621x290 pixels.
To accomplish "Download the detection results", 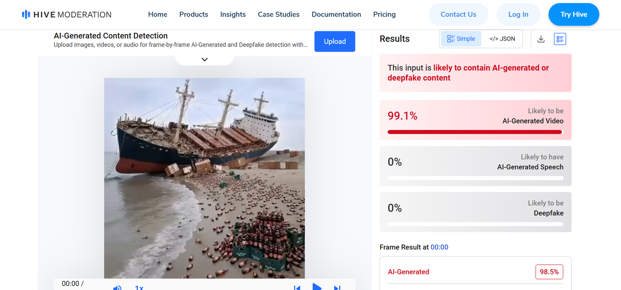I will coord(541,39).
